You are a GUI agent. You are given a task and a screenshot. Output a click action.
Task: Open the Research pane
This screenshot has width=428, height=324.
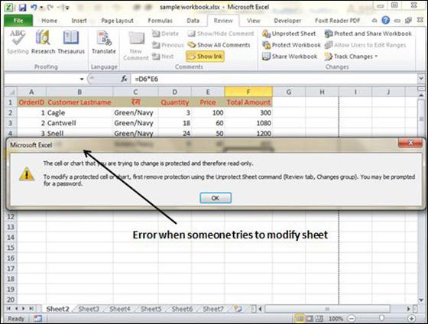click(x=43, y=42)
